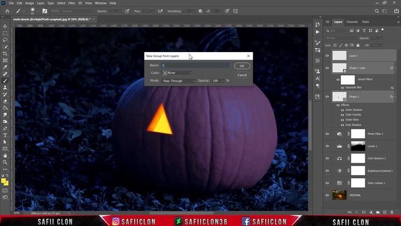Click the search icon at top right

(377, 11)
